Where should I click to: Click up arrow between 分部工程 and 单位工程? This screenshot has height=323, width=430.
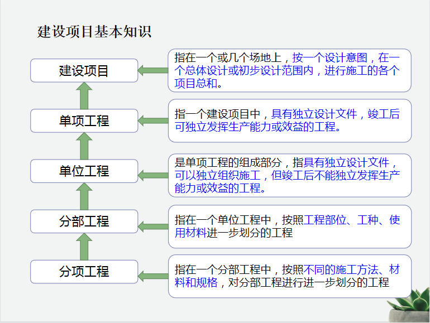pyautogui.click(x=84, y=196)
